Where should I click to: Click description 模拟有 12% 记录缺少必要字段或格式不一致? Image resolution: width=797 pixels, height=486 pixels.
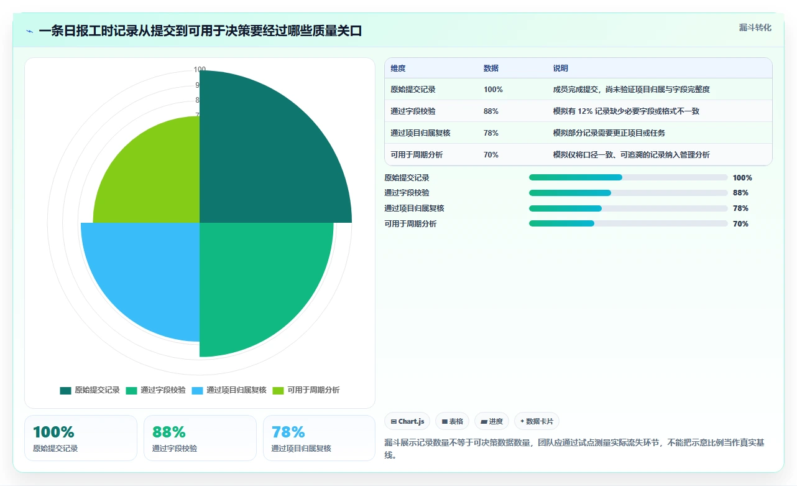click(x=627, y=111)
